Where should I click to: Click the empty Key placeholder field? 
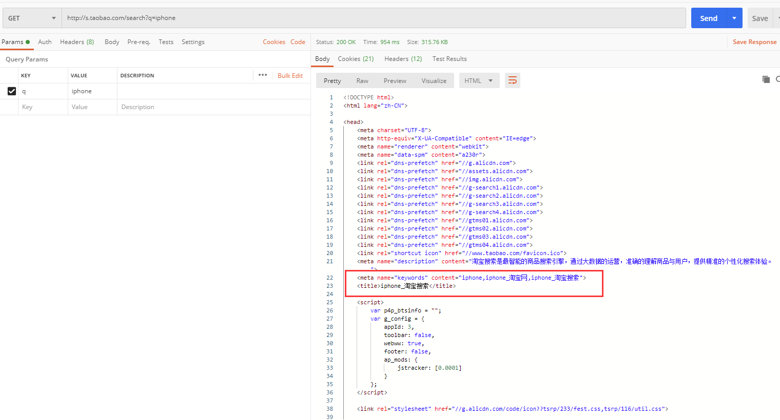43,107
